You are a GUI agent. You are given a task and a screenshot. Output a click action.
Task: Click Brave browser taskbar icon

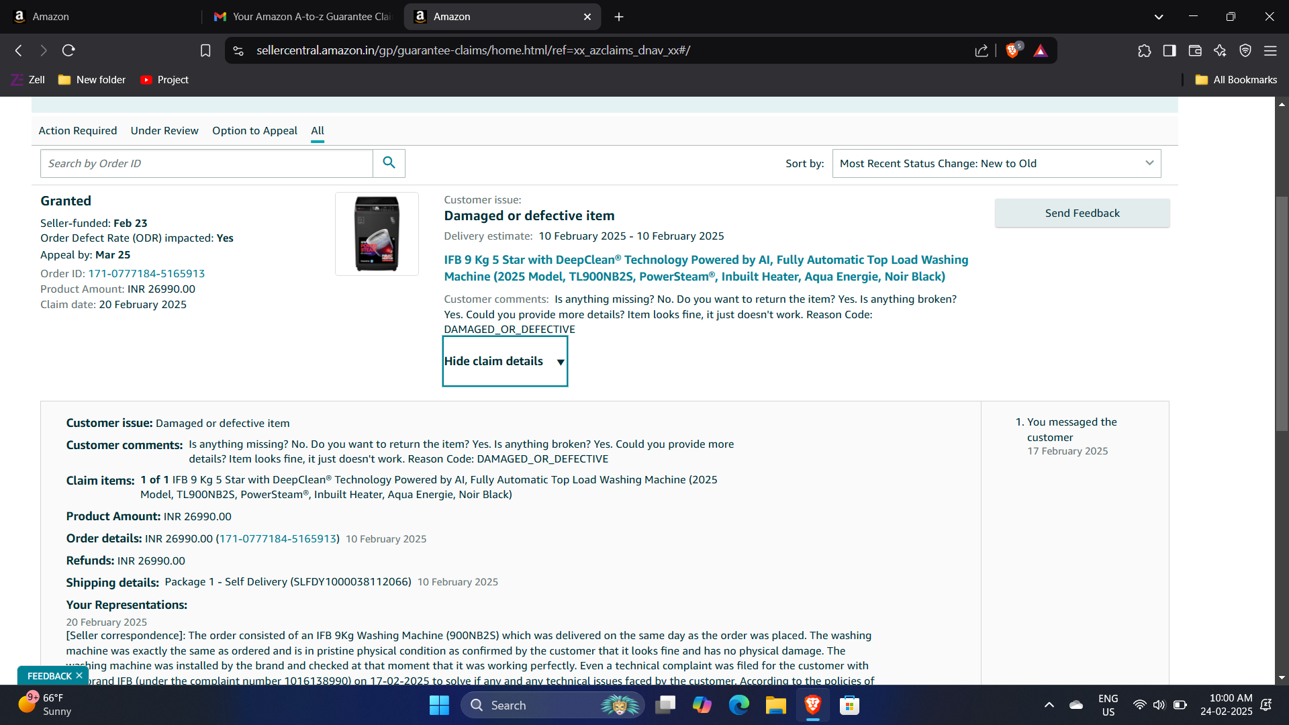click(x=813, y=706)
